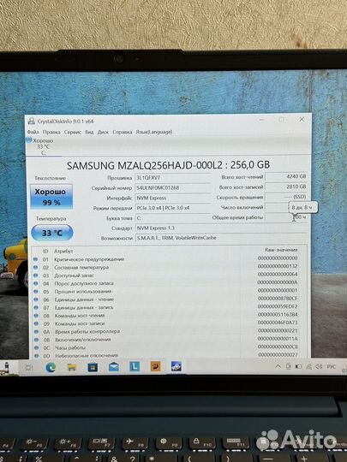Viewport: 347px width, 462px height.
Task: Click the CrystalDiskInfo taskbar icon
Action: (176, 366)
